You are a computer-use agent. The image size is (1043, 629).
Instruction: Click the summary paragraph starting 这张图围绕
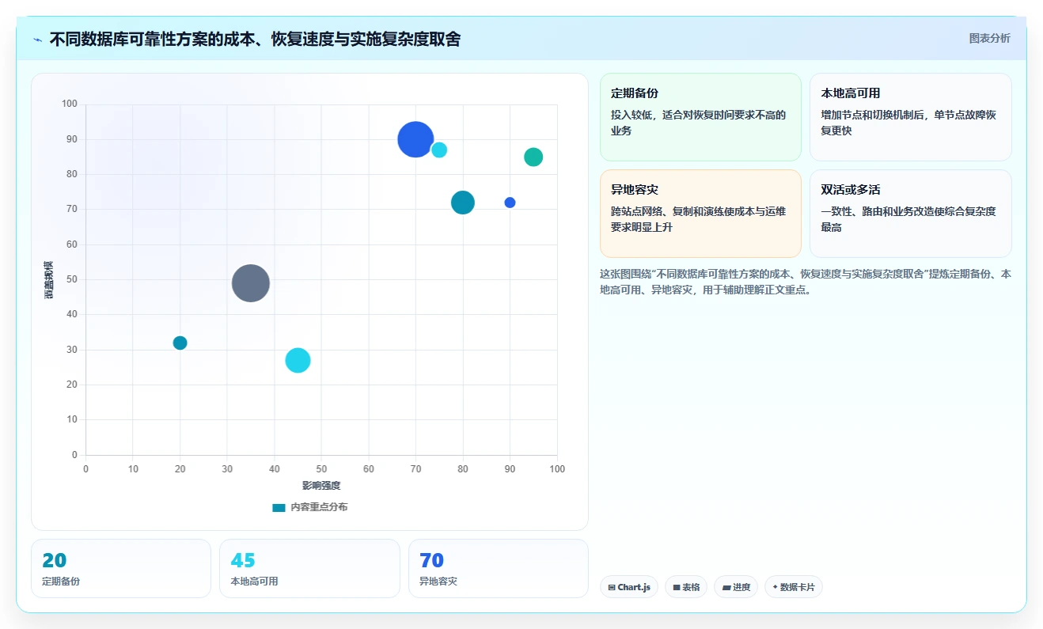point(806,282)
